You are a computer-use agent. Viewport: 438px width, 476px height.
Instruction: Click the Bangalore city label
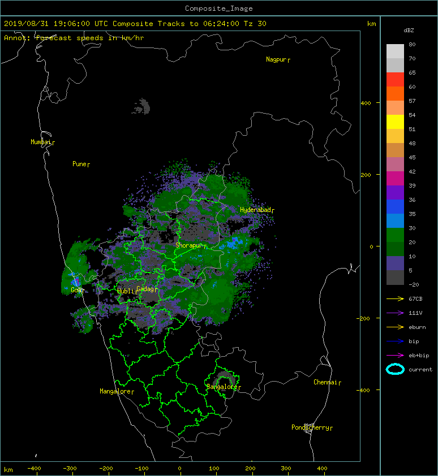(x=222, y=387)
